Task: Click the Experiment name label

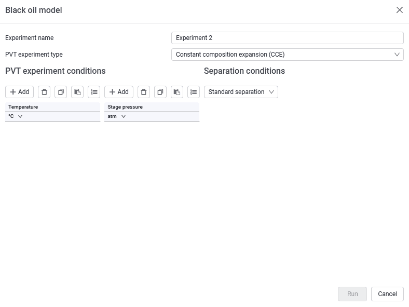Action: pos(30,38)
